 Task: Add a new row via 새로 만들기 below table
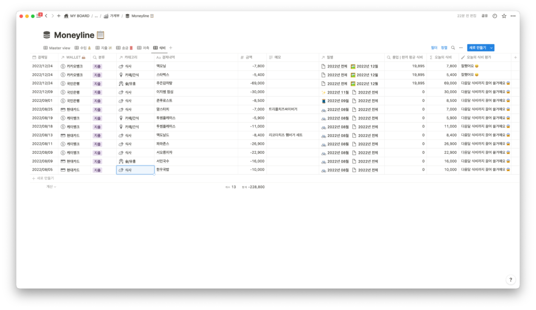(x=44, y=178)
